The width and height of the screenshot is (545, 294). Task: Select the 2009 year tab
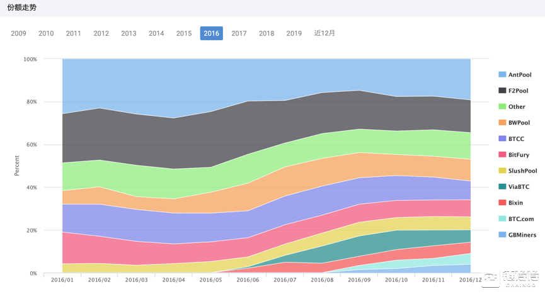point(18,33)
